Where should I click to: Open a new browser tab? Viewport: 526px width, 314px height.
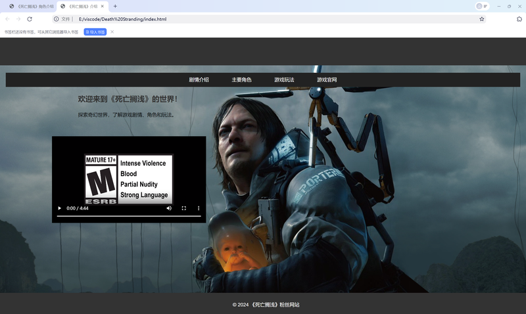point(115,6)
